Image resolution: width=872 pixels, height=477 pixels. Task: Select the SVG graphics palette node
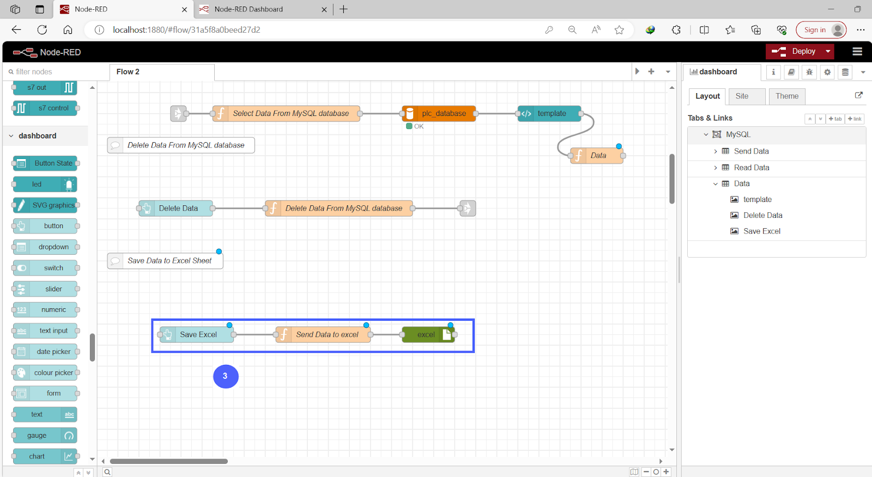(45, 205)
